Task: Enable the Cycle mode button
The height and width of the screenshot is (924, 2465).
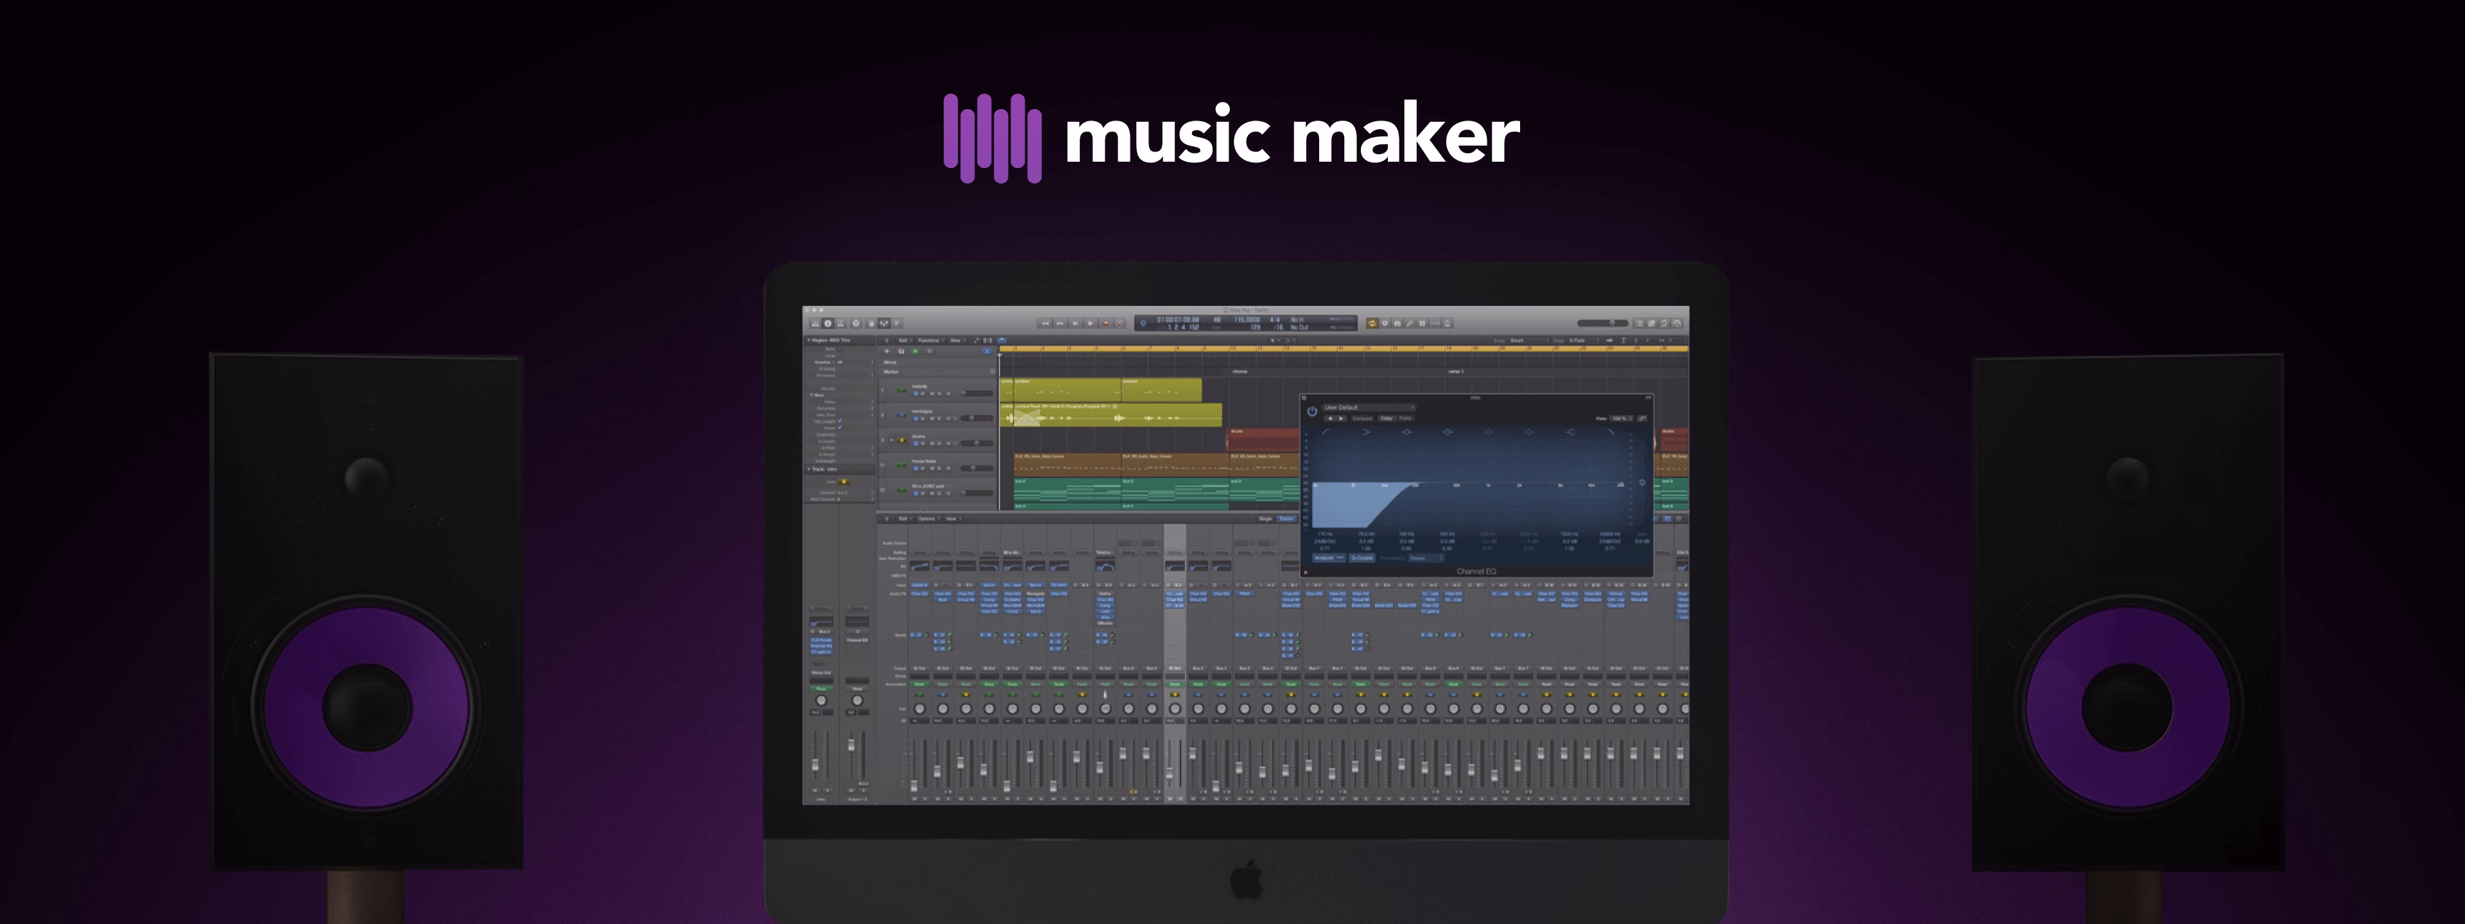Action: tap(1372, 323)
